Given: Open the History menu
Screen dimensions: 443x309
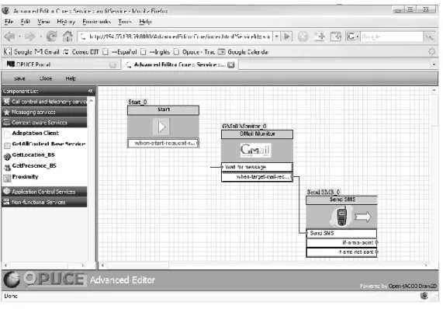Looking at the screenshot, I should coord(66,22).
